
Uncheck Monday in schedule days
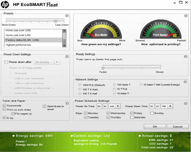coord(85,113)
